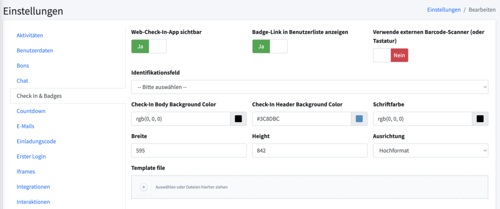
Task: Click black swatch for Body Background Color
Action: tap(238, 119)
